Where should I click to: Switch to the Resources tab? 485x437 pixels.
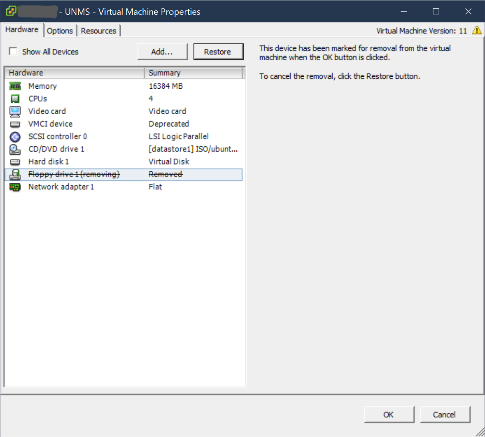(98, 30)
